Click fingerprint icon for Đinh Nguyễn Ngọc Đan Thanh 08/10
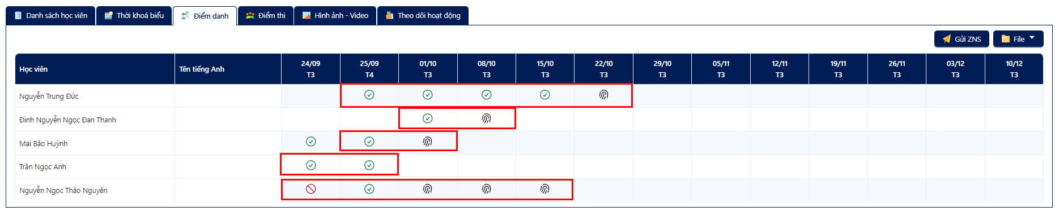 click(x=486, y=118)
